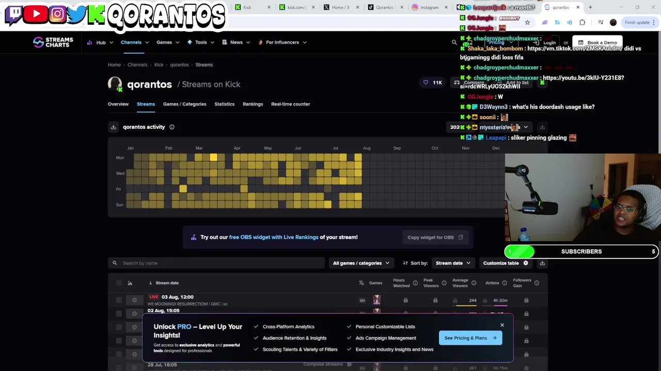Show Peak Viewers info tooltip icon
Image resolution: width=661 pixels, height=371 pixels.
(444, 283)
